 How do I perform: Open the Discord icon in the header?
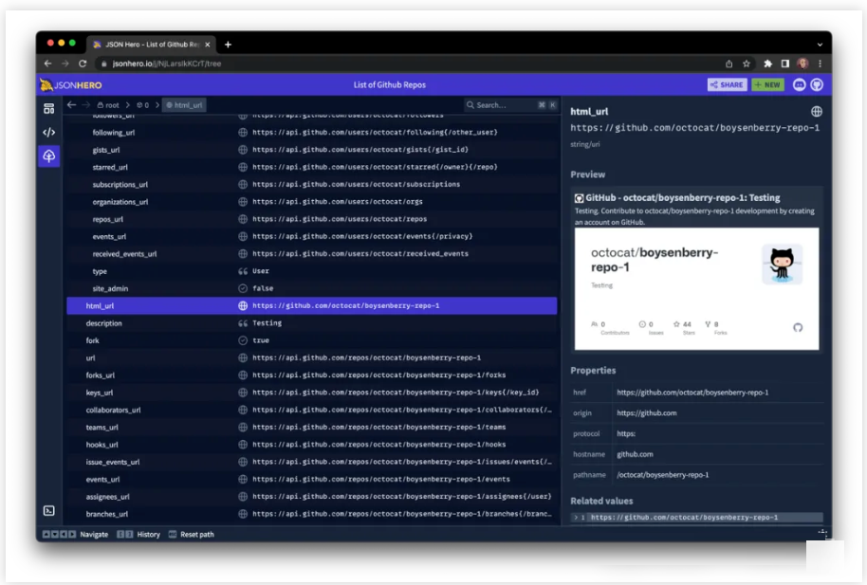799,84
